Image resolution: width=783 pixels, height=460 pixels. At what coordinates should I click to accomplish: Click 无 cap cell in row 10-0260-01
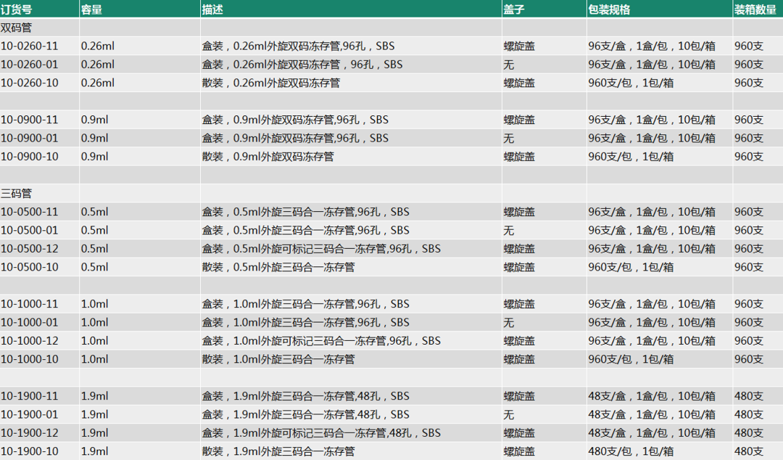508,65
